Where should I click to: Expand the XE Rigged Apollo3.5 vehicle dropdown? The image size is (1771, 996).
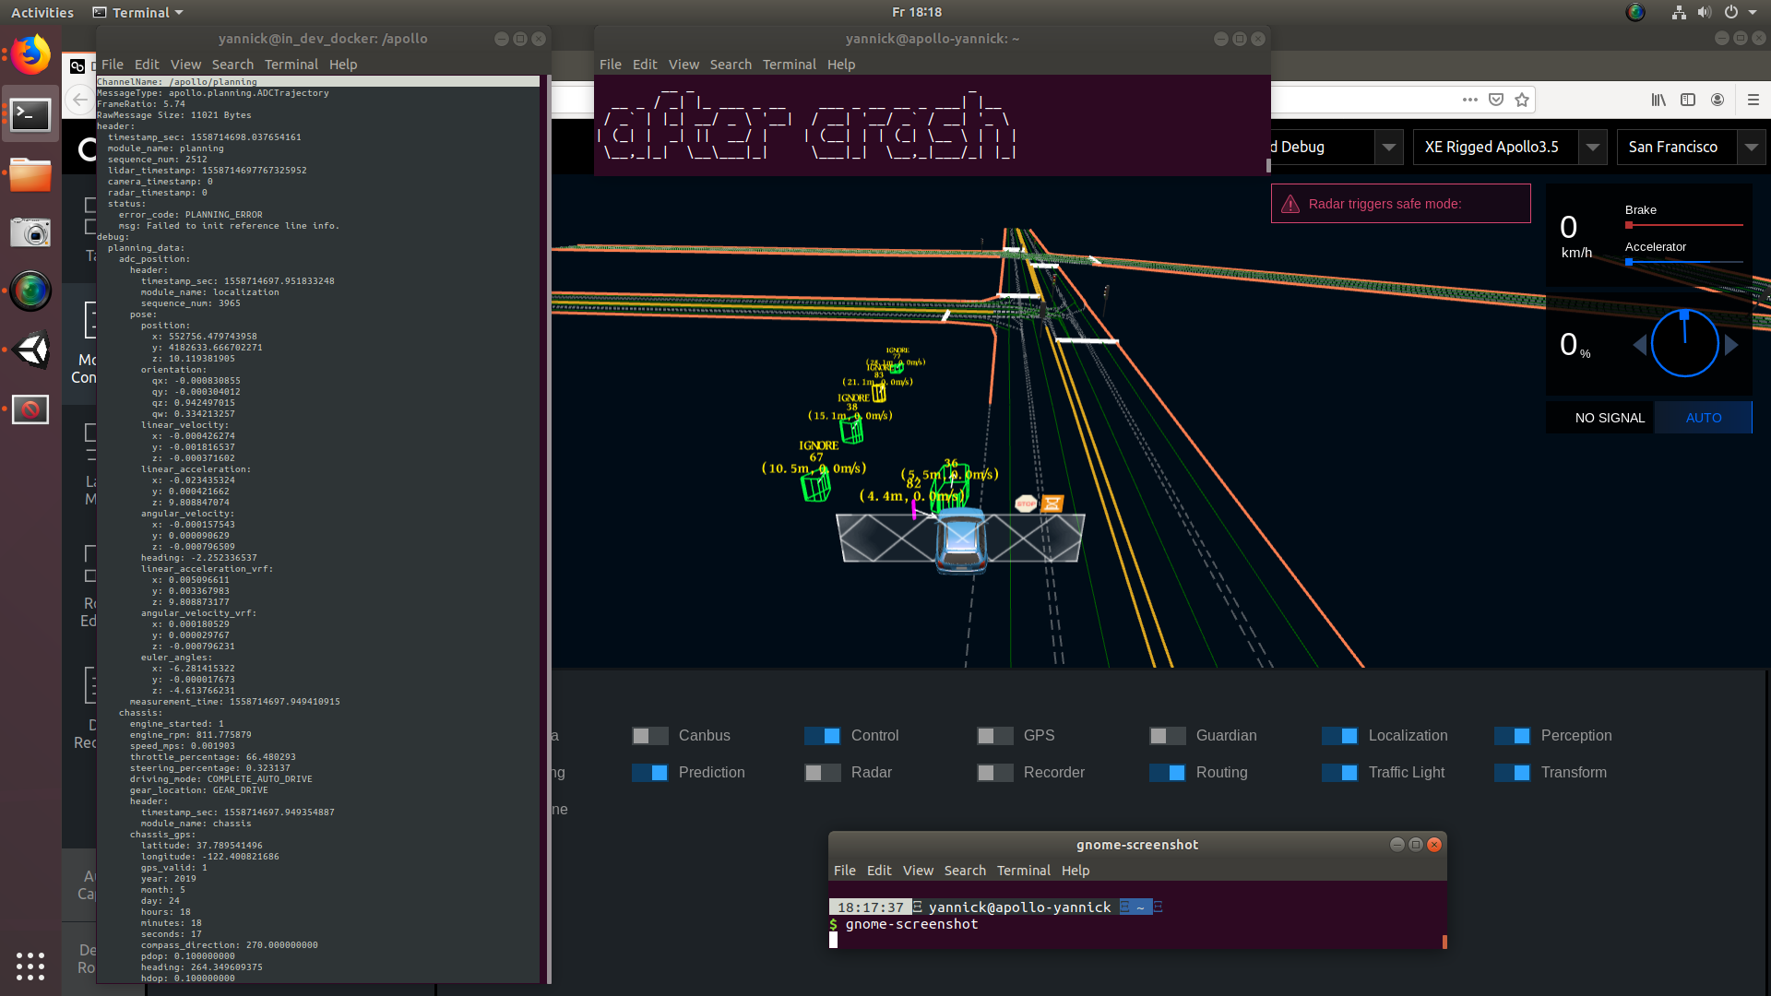point(1592,148)
